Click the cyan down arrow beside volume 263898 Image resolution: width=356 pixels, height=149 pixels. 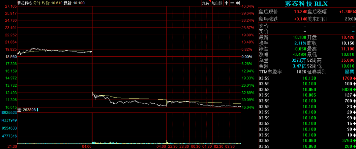[x=38, y=110]
